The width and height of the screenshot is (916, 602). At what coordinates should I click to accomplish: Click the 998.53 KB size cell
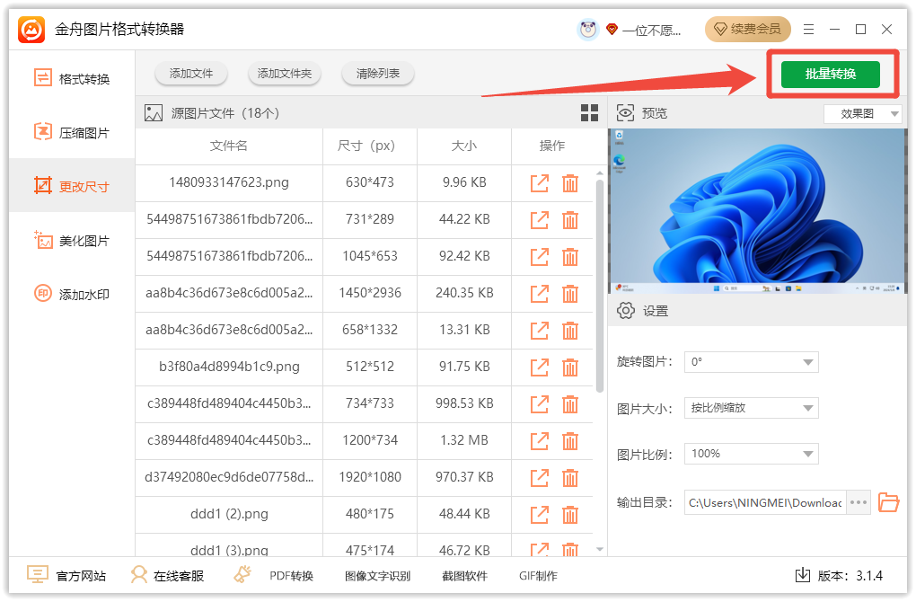pyautogui.click(x=464, y=403)
